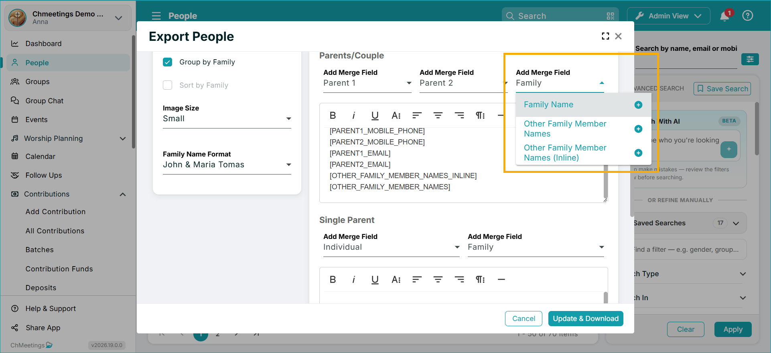Insert horizontal line in Single Parent editor
The image size is (771, 353).
(x=501, y=280)
